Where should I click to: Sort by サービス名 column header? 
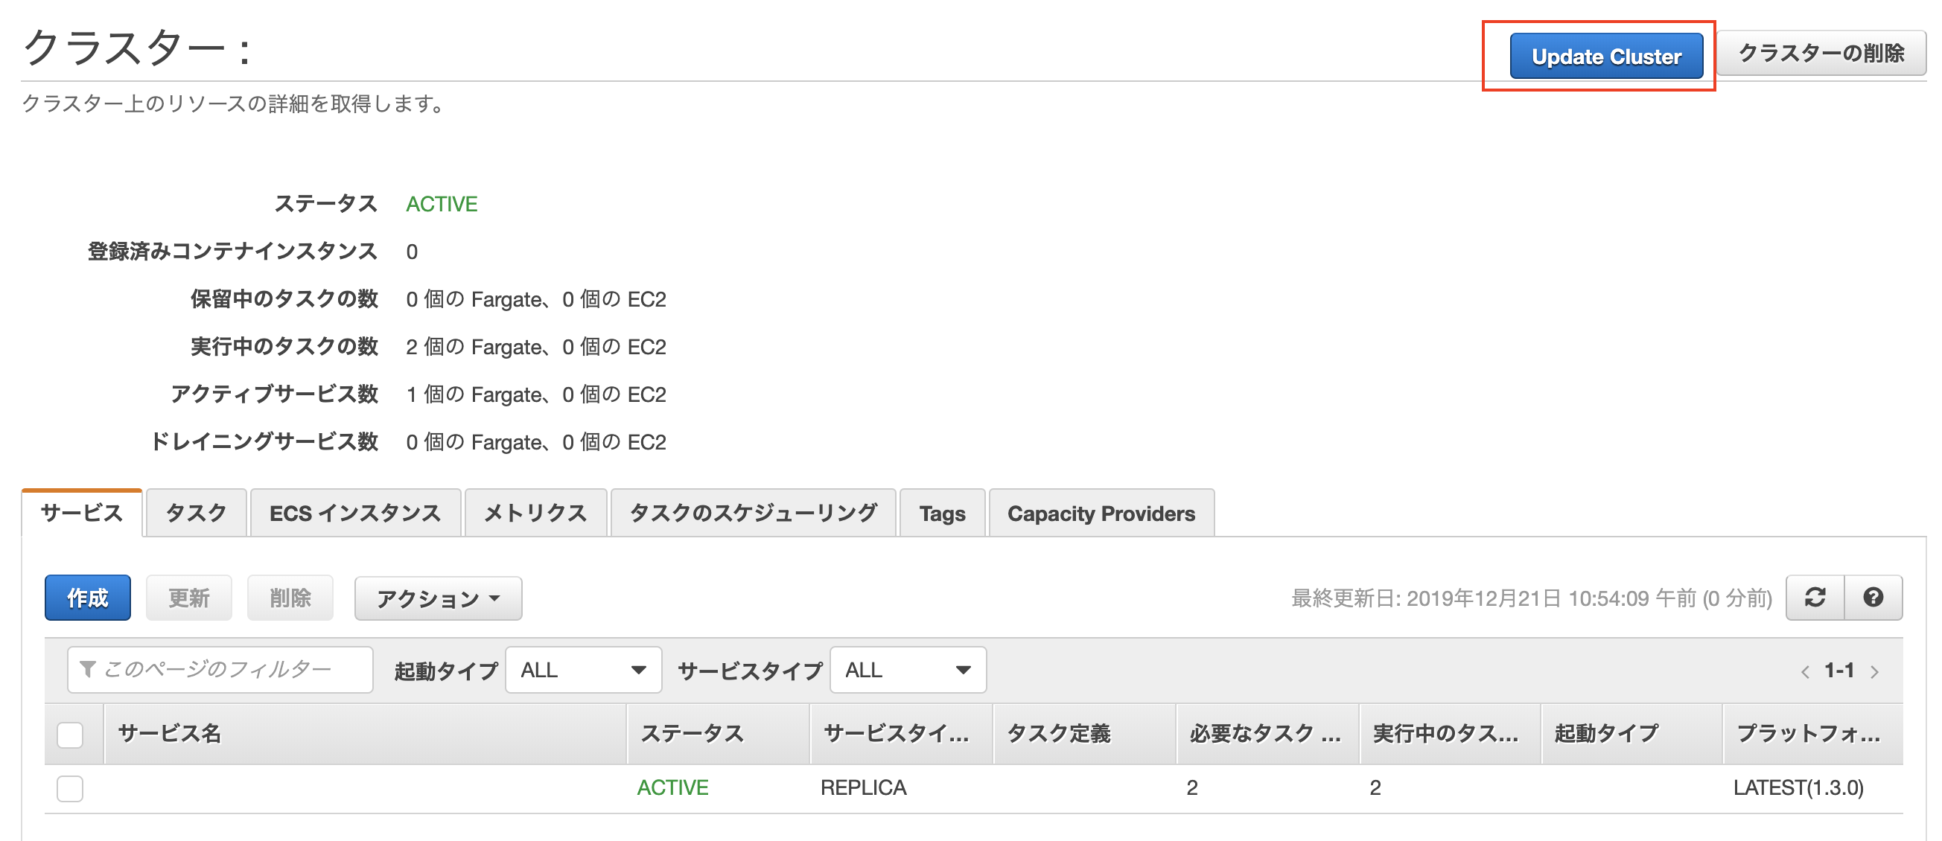point(365,734)
